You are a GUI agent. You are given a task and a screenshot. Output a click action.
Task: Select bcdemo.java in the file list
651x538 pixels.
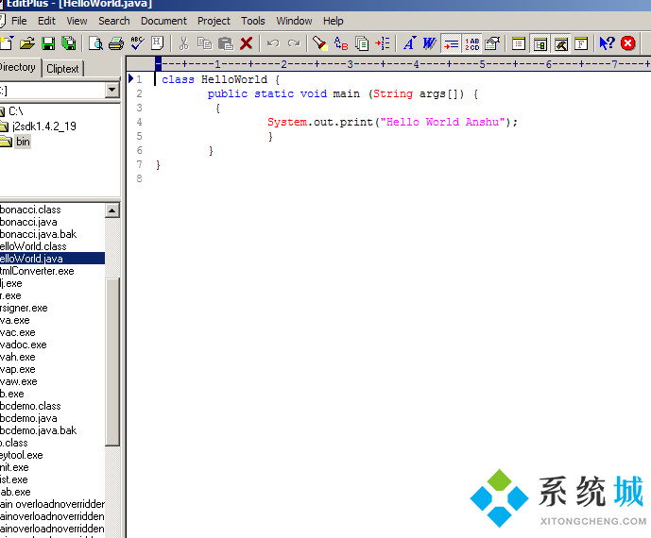coord(28,418)
